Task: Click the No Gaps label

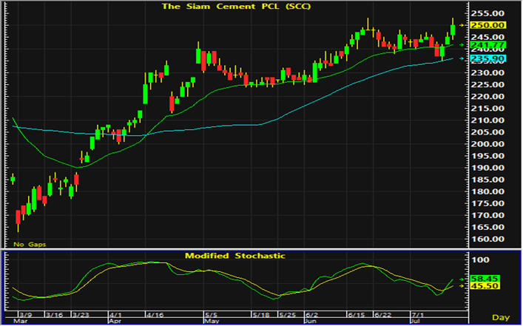Action: point(30,245)
